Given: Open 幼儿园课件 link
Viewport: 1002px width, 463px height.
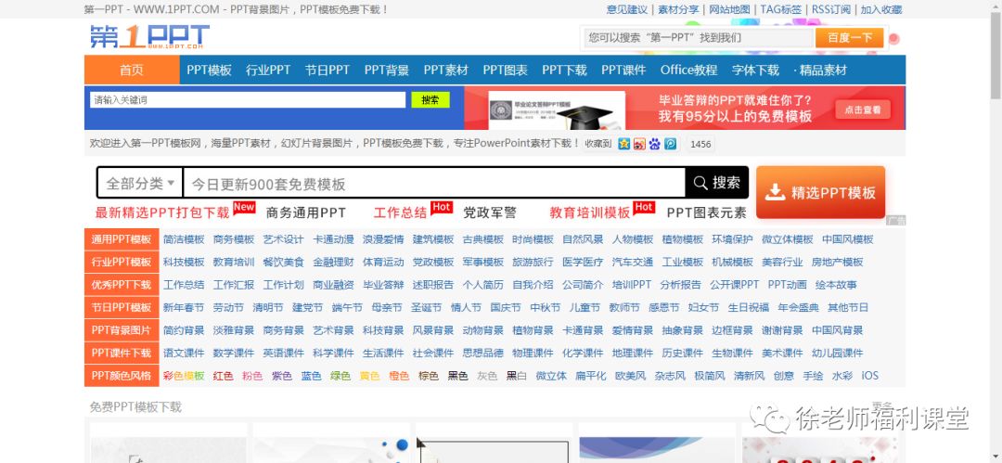Looking at the screenshot, I should [x=837, y=353].
